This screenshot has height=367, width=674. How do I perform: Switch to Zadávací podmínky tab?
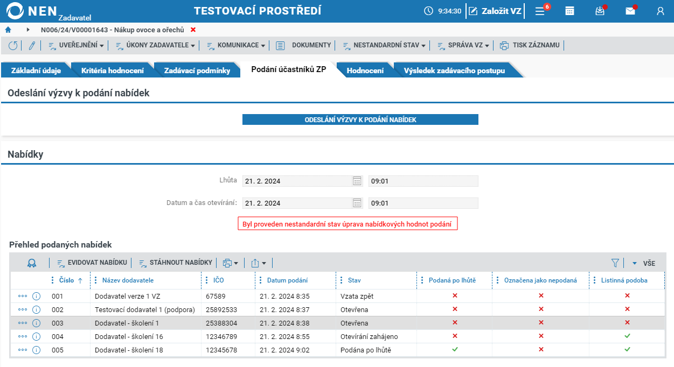click(x=197, y=70)
